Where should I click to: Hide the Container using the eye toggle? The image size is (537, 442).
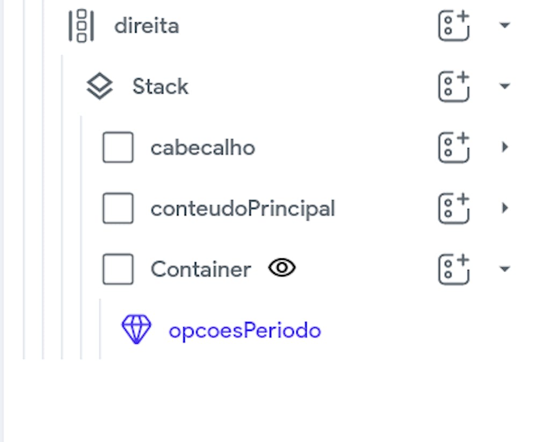tap(283, 268)
